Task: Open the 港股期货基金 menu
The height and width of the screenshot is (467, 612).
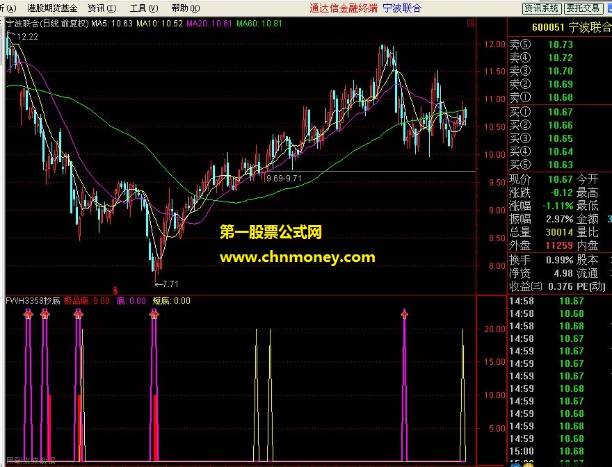Action: coord(52,8)
